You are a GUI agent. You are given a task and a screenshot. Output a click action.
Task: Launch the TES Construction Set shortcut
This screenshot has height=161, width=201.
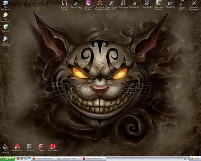click(x=5, y=148)
